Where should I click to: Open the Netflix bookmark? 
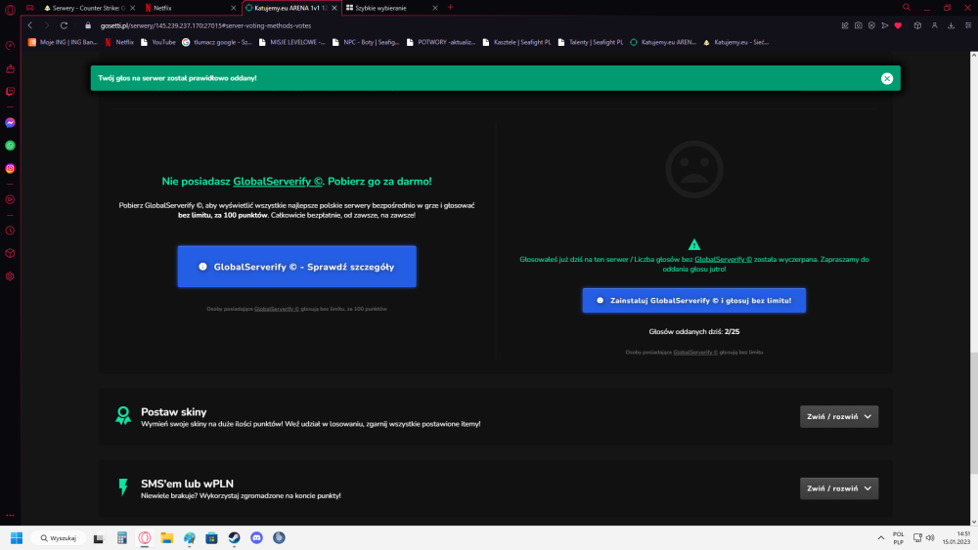(x=119, y=42)
